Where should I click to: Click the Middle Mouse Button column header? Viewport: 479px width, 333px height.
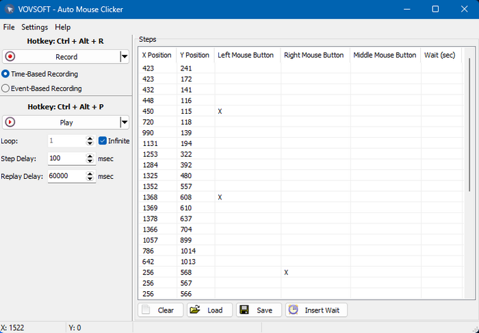(x=385, y=55)
